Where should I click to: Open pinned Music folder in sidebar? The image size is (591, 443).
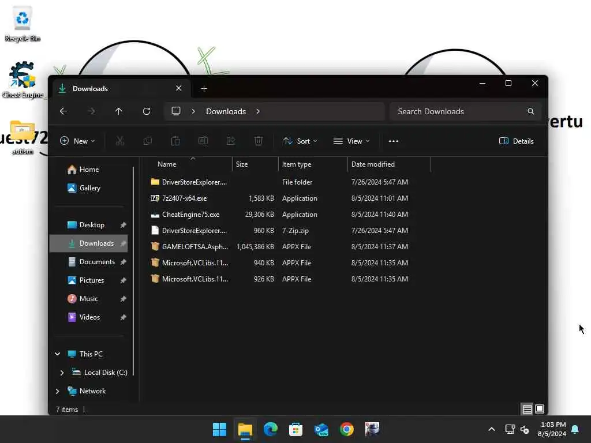[88, 299]
